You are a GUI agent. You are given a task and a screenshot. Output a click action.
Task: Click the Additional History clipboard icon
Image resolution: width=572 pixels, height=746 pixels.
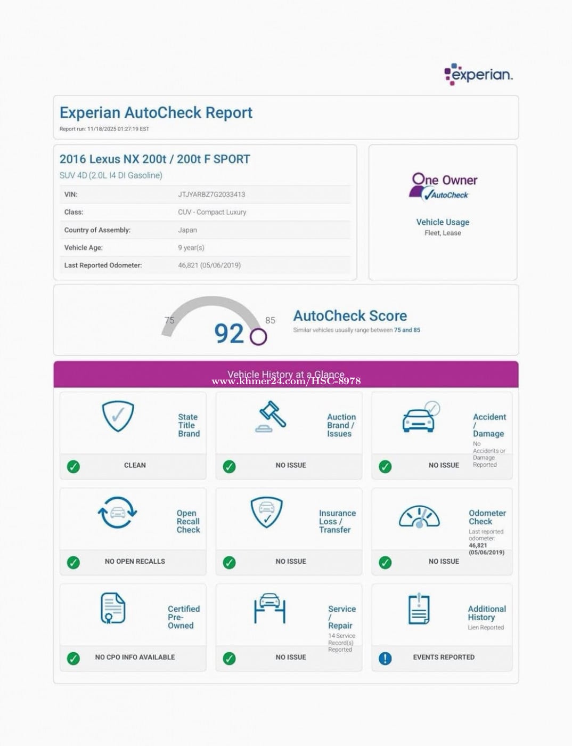click(419, 609)
